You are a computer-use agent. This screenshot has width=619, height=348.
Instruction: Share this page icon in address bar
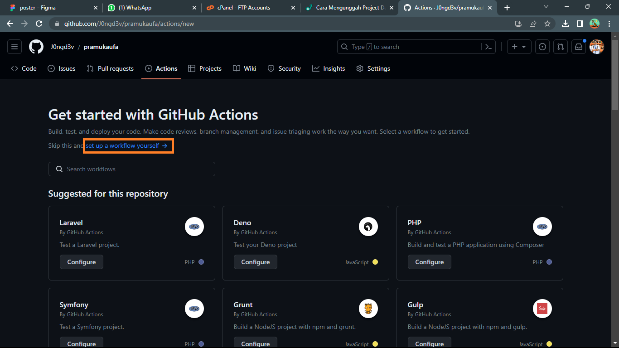coord(533,24)
